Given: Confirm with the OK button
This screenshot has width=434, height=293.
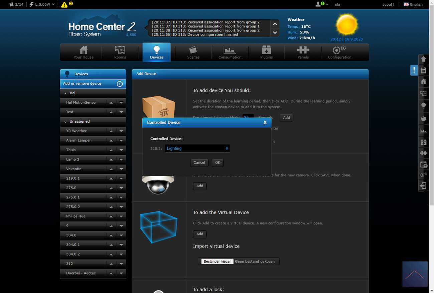Looking at the screenshot, I should (218, 163).
